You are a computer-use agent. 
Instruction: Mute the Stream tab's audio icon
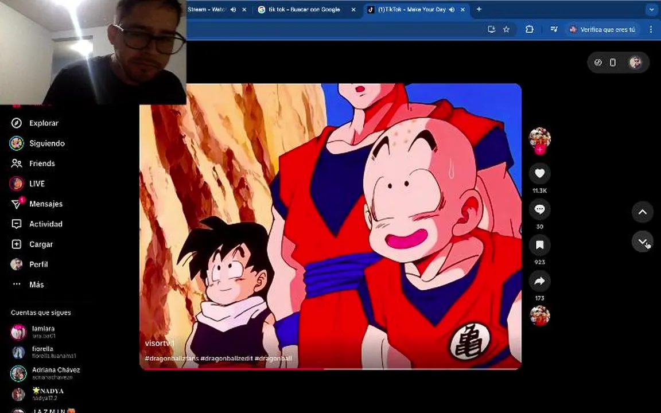[233, 9]
